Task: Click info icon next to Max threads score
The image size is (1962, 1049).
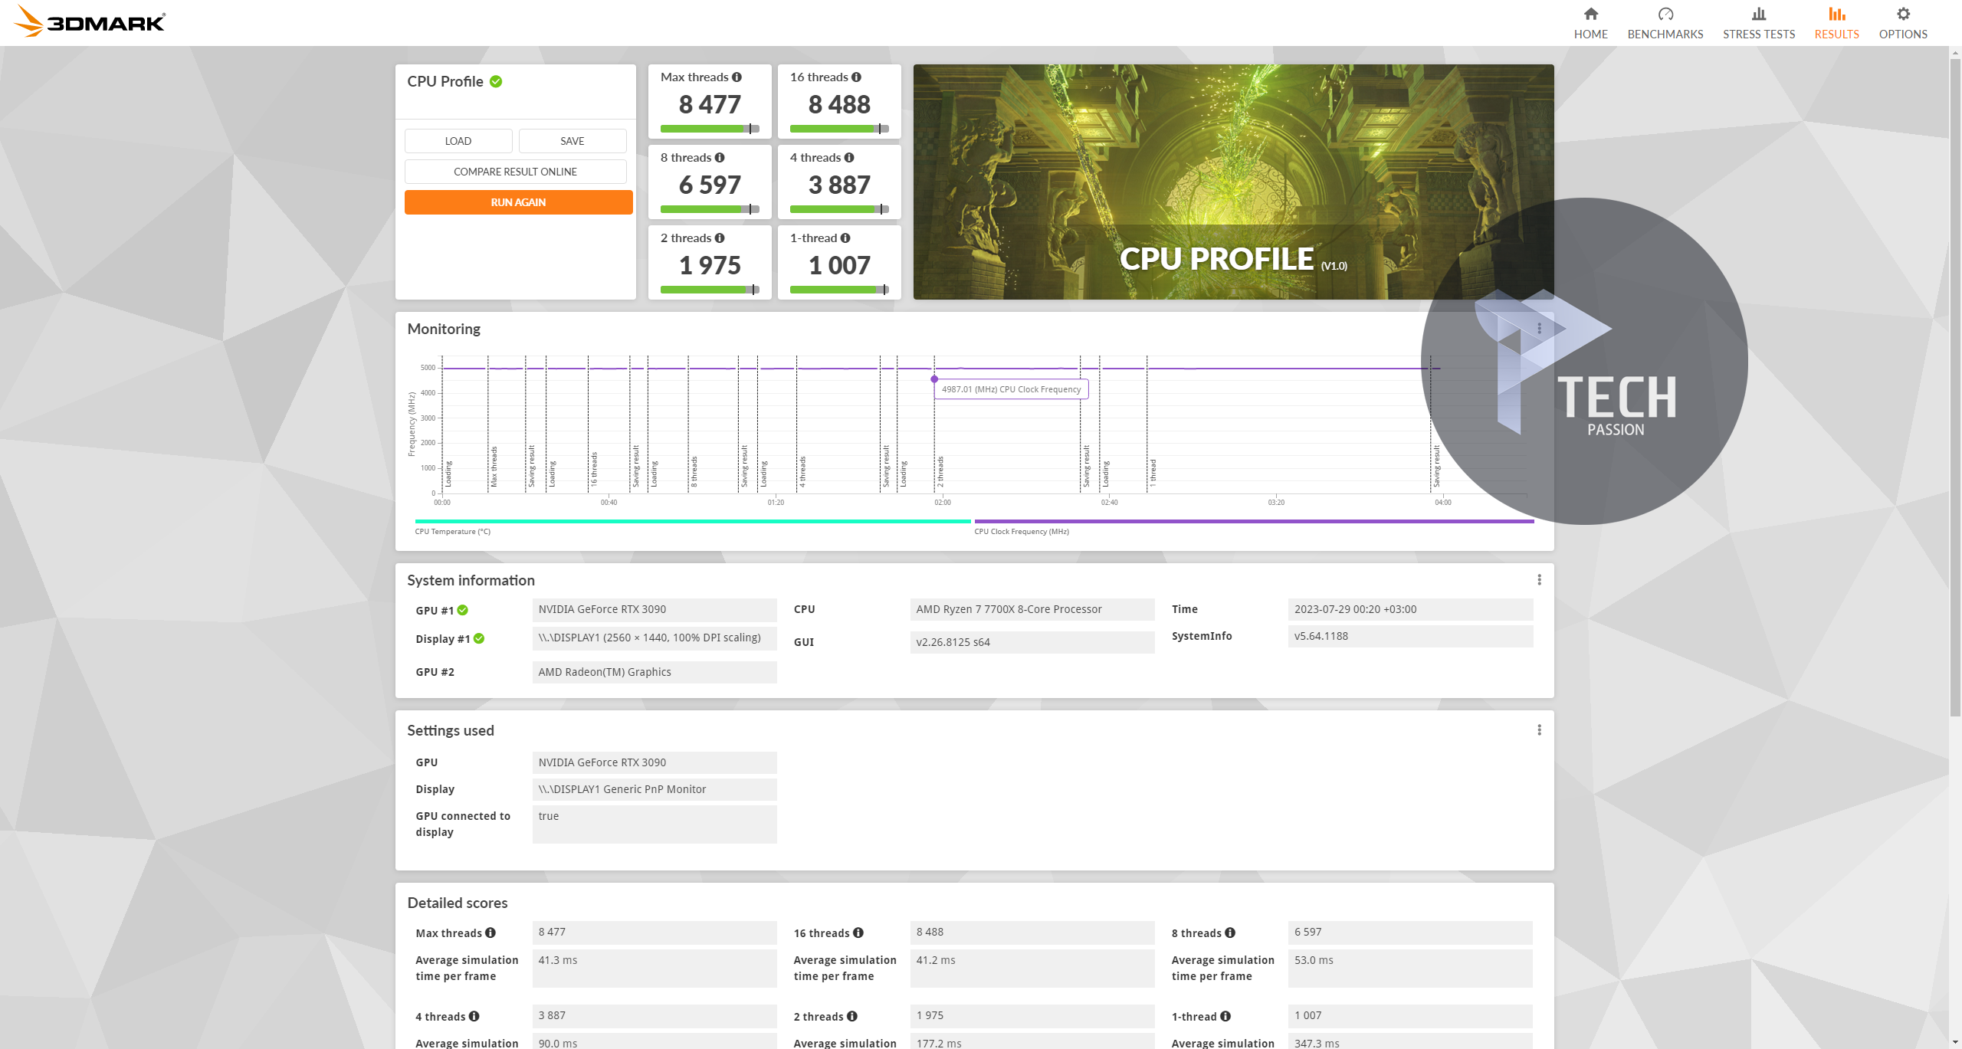Action: coord(737,77)
